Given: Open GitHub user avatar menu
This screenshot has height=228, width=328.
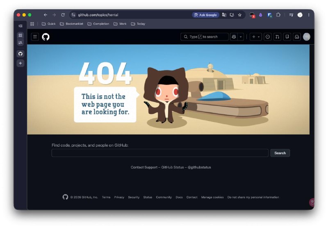Looking at the screenshot, I should click(306, 37).
